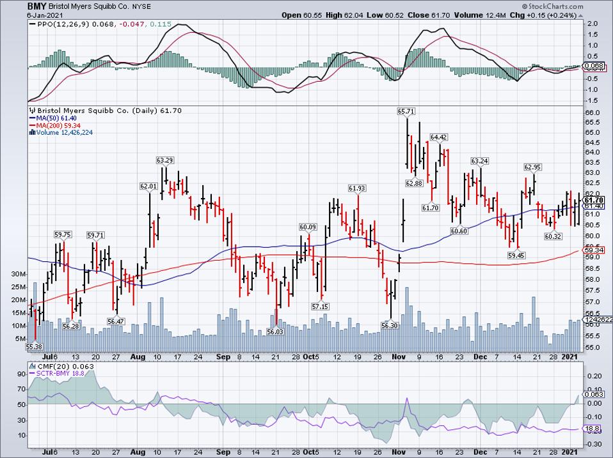
Task: Click the 5M volume axis label
Action: point(20,339)
